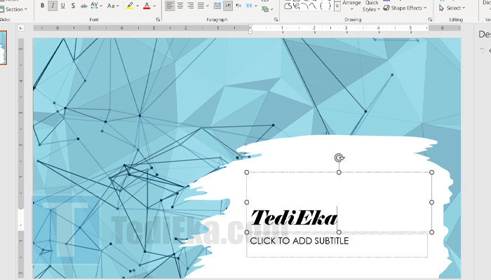Toggle Align Left paragraph button

[x=170, y=6]
